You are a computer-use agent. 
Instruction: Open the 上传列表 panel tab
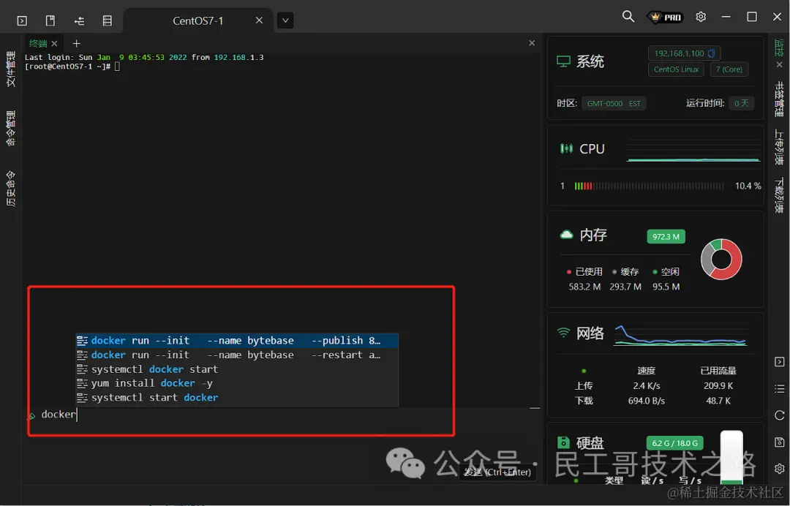(x=779, y=148)
